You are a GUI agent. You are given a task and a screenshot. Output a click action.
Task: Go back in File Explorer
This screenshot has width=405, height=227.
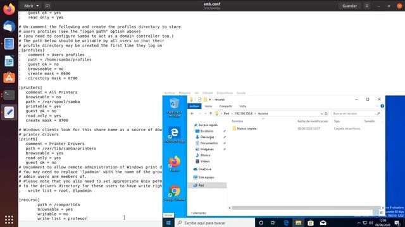click(192, 113)
